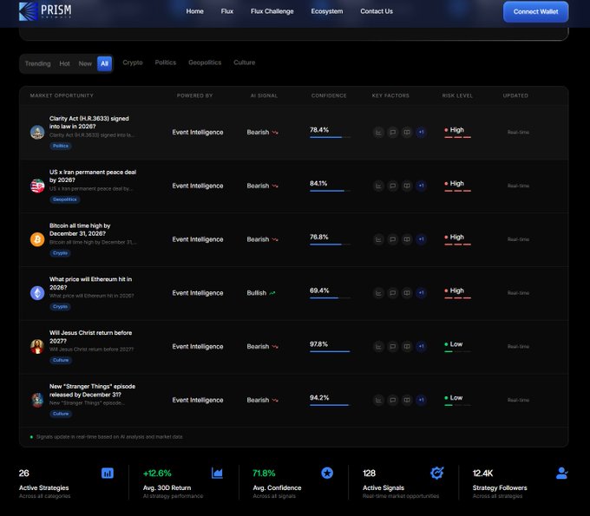Click the 84.1% confidence bar
The image size is (590, 516).
pyautogui.click(x=330, y=191)
